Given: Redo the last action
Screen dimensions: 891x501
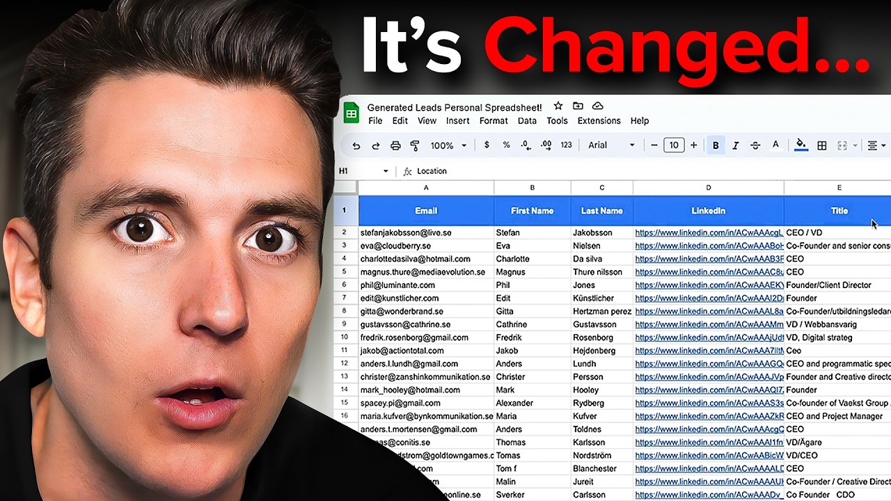Looking at the screenshot, I should click(376, 145).
